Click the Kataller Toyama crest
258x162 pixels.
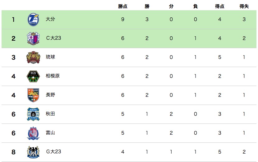pyautogui.click(x=33, y=133)
